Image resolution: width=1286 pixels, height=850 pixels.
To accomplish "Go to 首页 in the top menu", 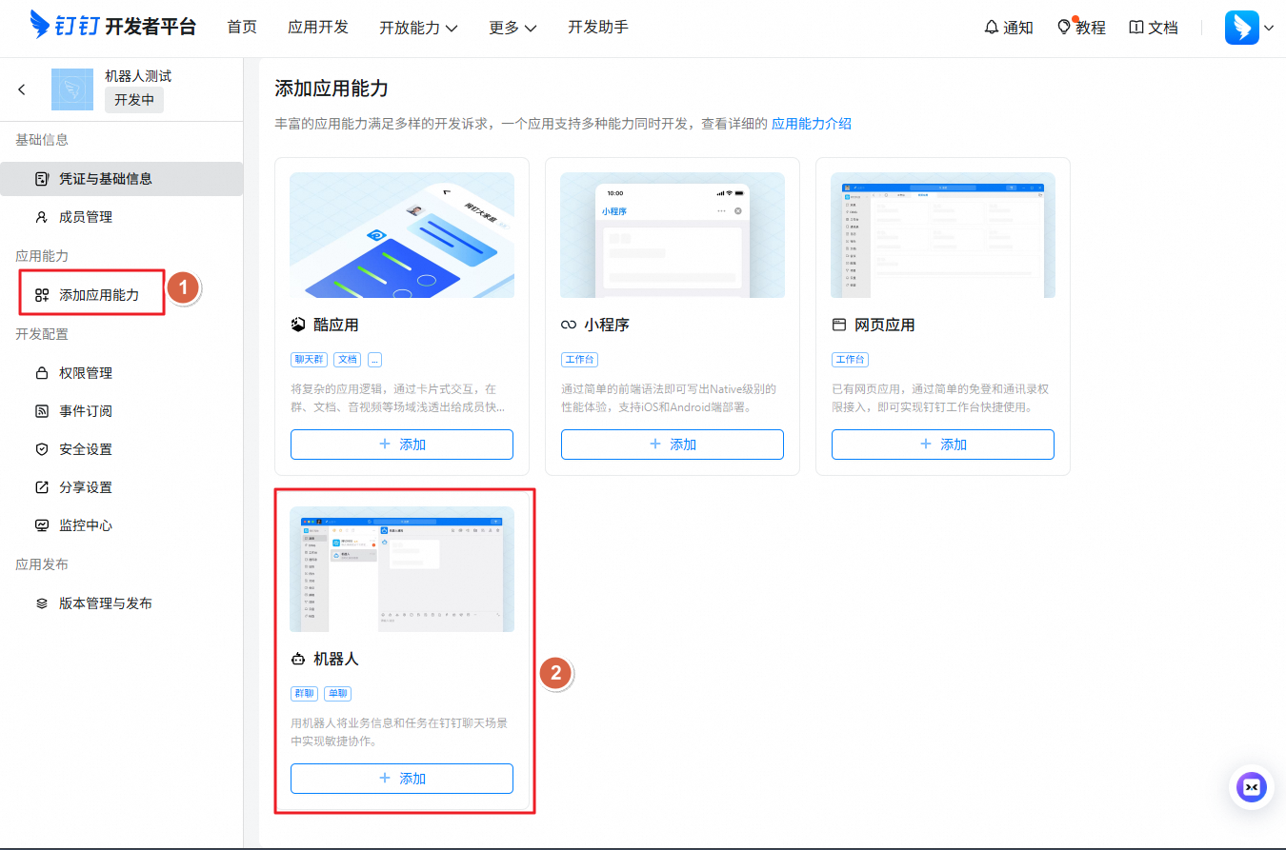I will (241, 28).
